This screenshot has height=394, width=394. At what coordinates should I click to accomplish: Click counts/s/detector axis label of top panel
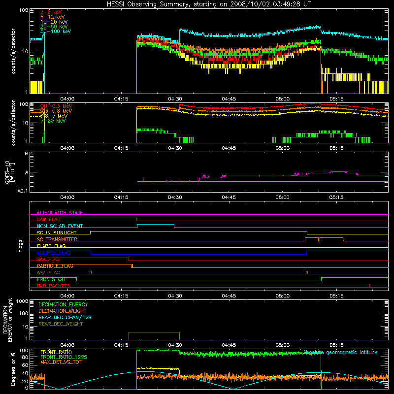coord(13,51)
